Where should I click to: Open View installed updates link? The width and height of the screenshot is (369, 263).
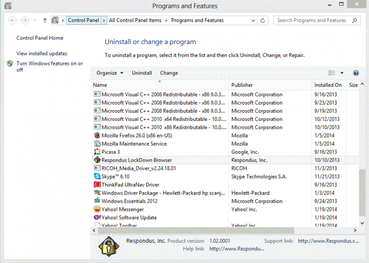click(x=42, y=53)
